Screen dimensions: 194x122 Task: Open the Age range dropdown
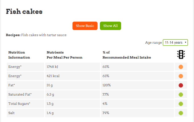[175, 43]
